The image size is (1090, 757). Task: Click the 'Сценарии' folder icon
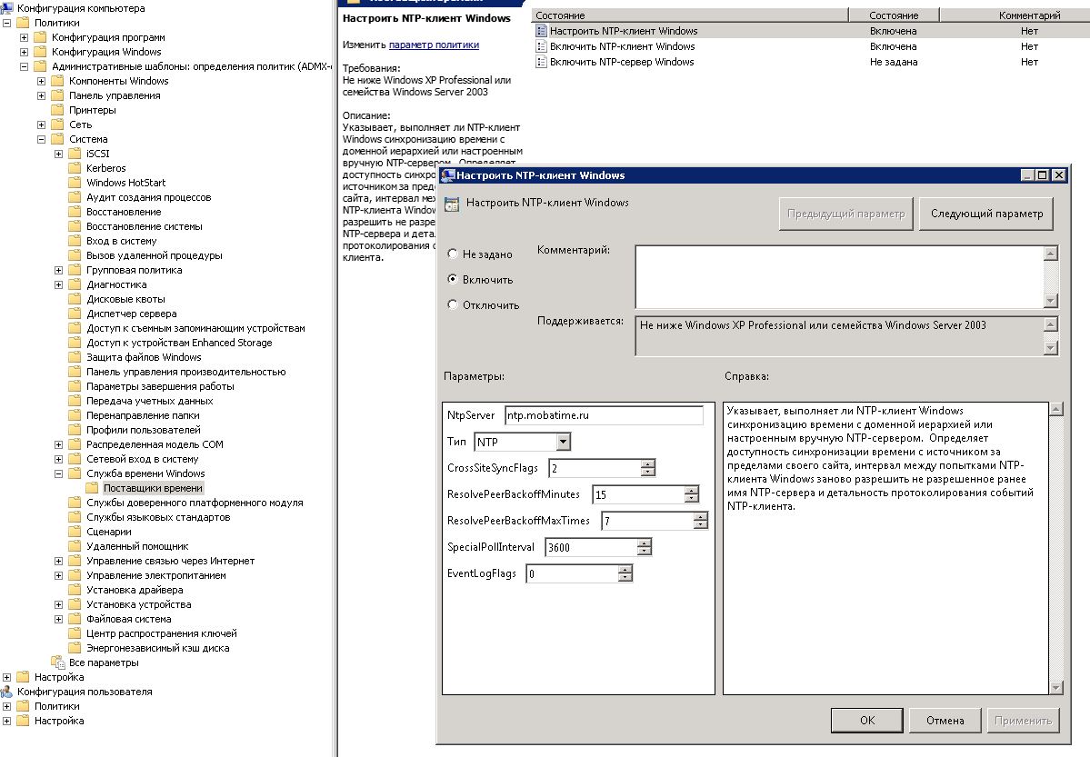click(x=75, y=532)
